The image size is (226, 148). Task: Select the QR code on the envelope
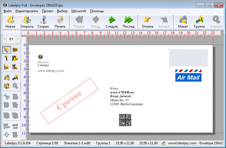click(125, 120)
